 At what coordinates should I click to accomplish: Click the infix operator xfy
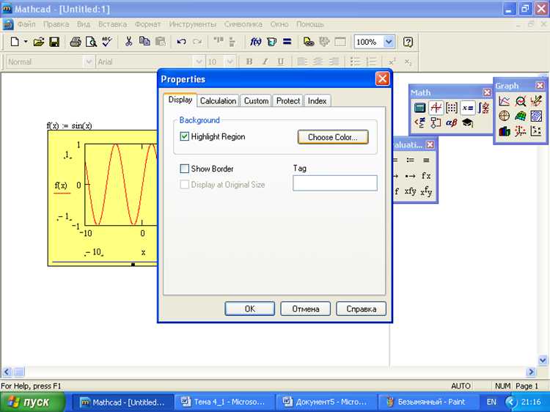(x=410, y=191)
